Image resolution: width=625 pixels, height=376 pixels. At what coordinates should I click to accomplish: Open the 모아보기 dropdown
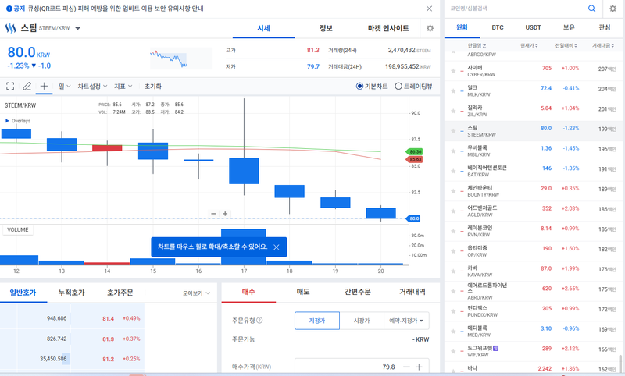(x=197, y=293)
